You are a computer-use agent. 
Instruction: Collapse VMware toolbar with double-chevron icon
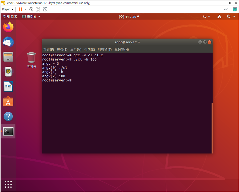tap(226, 10)
